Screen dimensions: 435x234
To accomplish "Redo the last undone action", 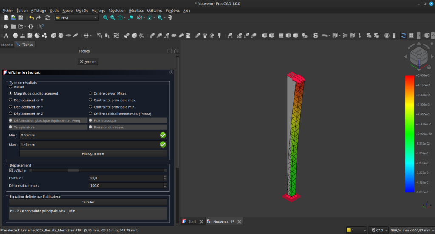I will click(39, 18).
